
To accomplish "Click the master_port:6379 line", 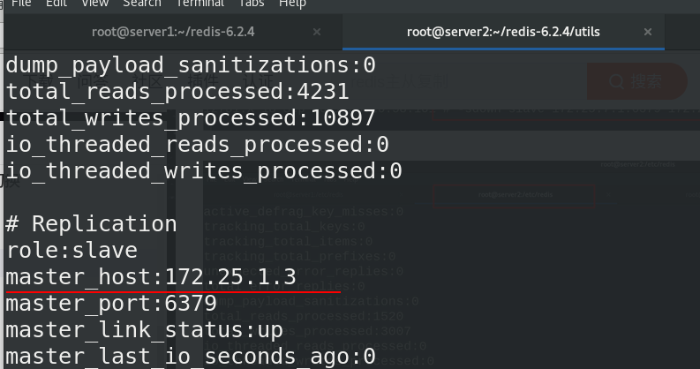I will (111, 304).
